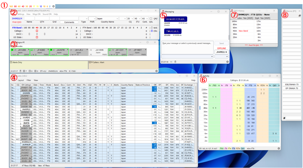Toggle the Cfm checkbox
The width and height of the screenshot is (303, 168).
[152, 31]
